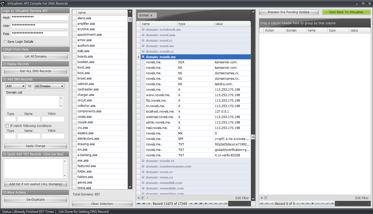The height and width of the screenshot is (214, 373).
Task: Expand the domain: novel.asia group
Action: (x=143, y=35)
